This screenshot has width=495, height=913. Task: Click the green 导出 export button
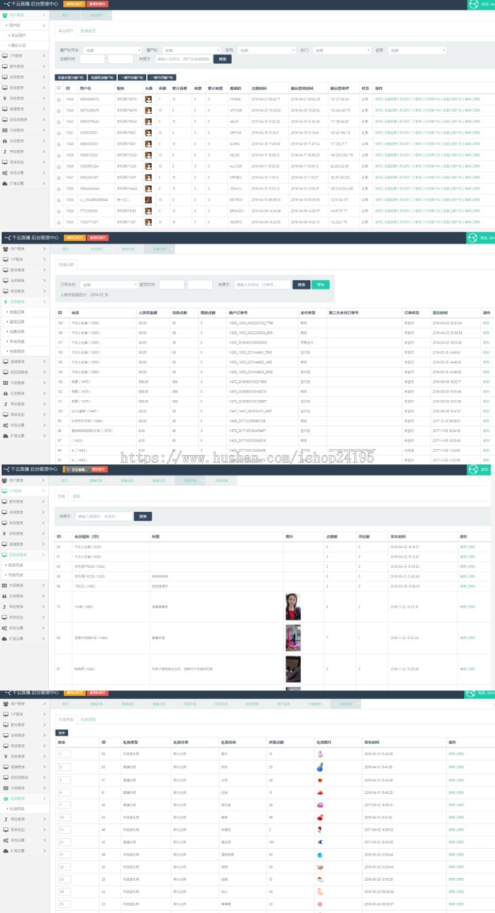tap(321, 285)
